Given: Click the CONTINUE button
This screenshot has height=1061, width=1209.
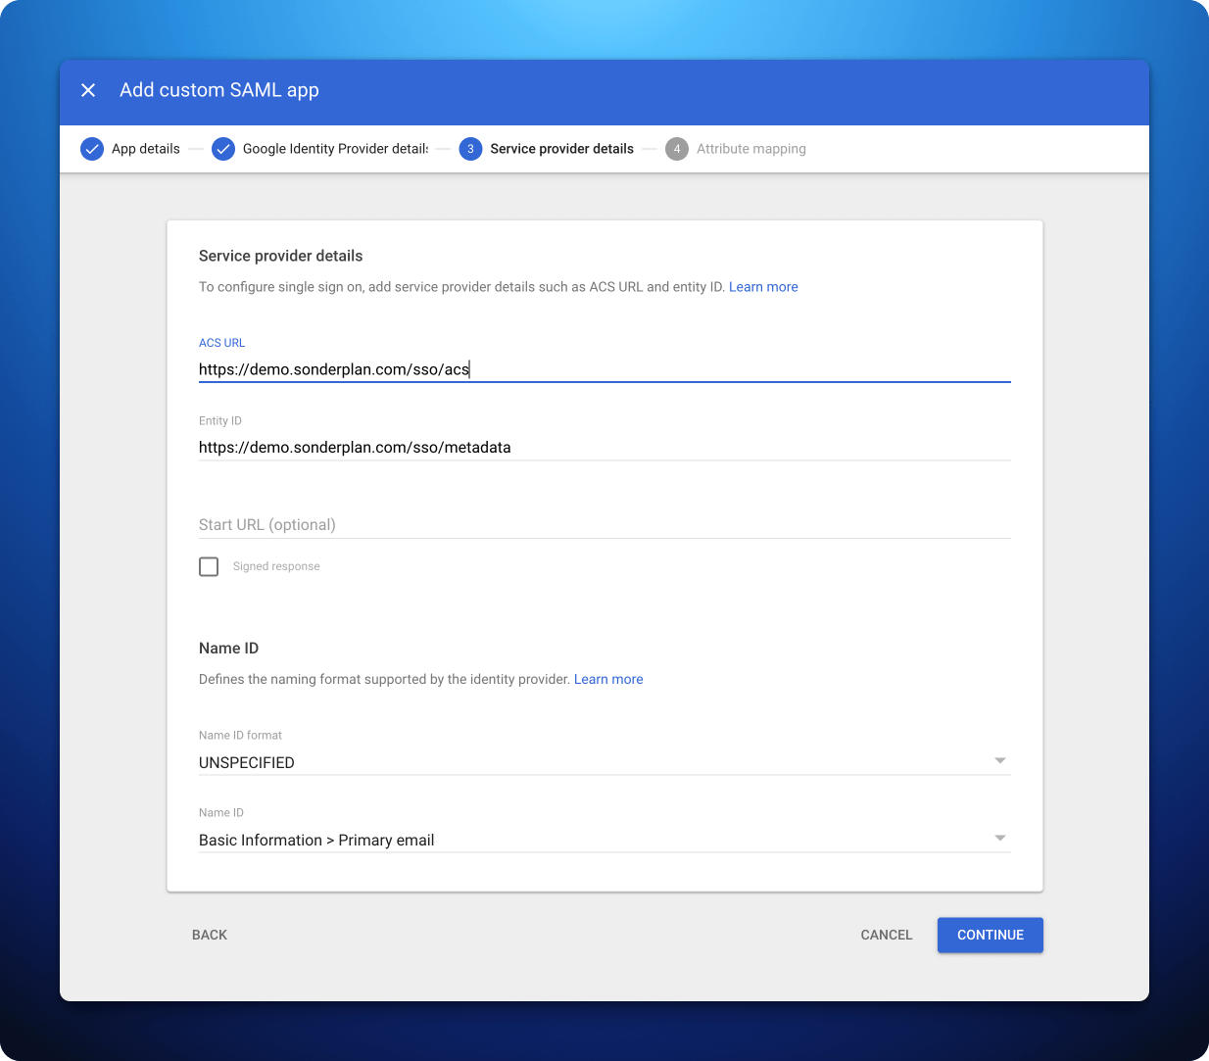Looking at the screenshot, I should pos(990,935).
